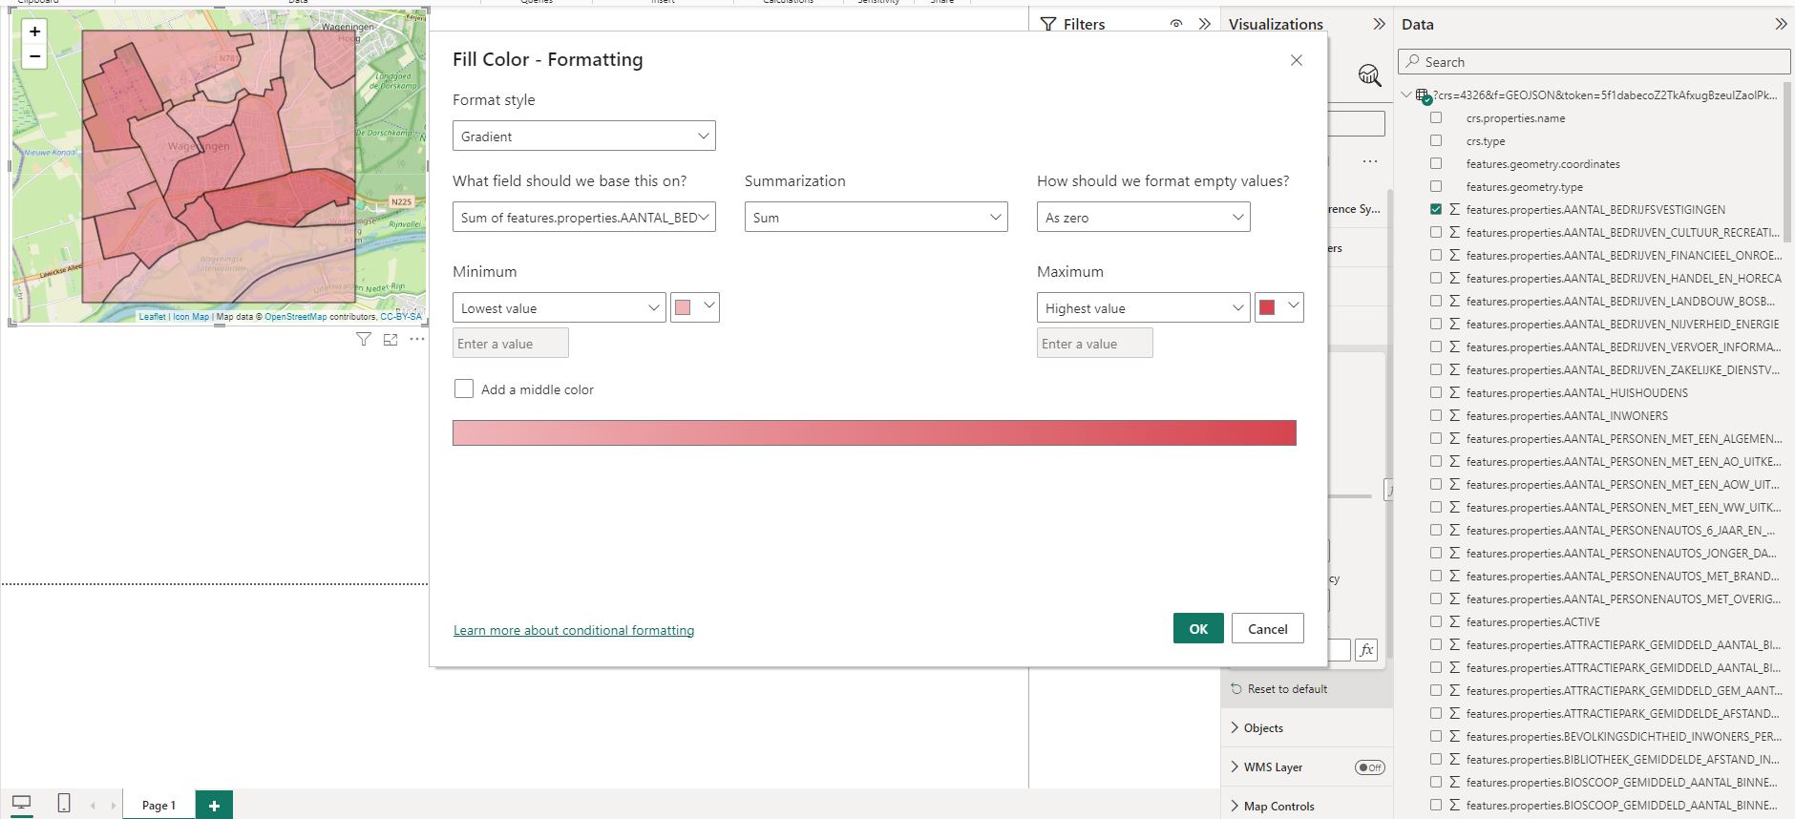
Task: Click the OK button
Action: (x=1198, y=629)
